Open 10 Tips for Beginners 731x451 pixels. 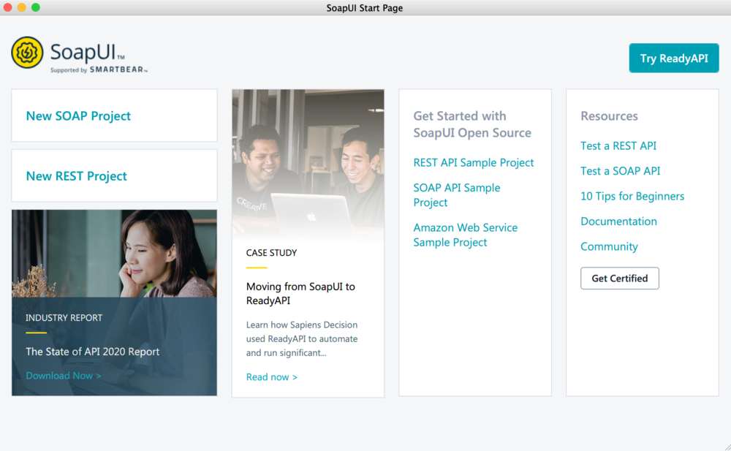pos(632,196)
